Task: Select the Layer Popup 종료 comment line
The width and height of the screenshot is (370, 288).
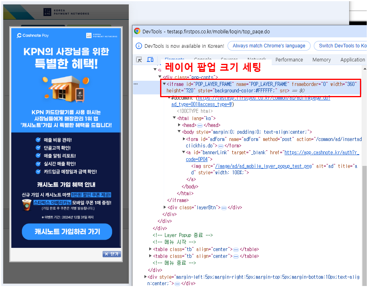Action: tap(183, 235)
